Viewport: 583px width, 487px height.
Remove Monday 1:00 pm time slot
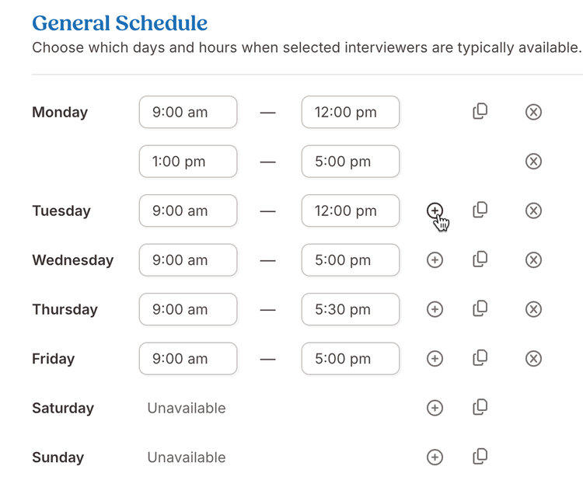(533, 162)
